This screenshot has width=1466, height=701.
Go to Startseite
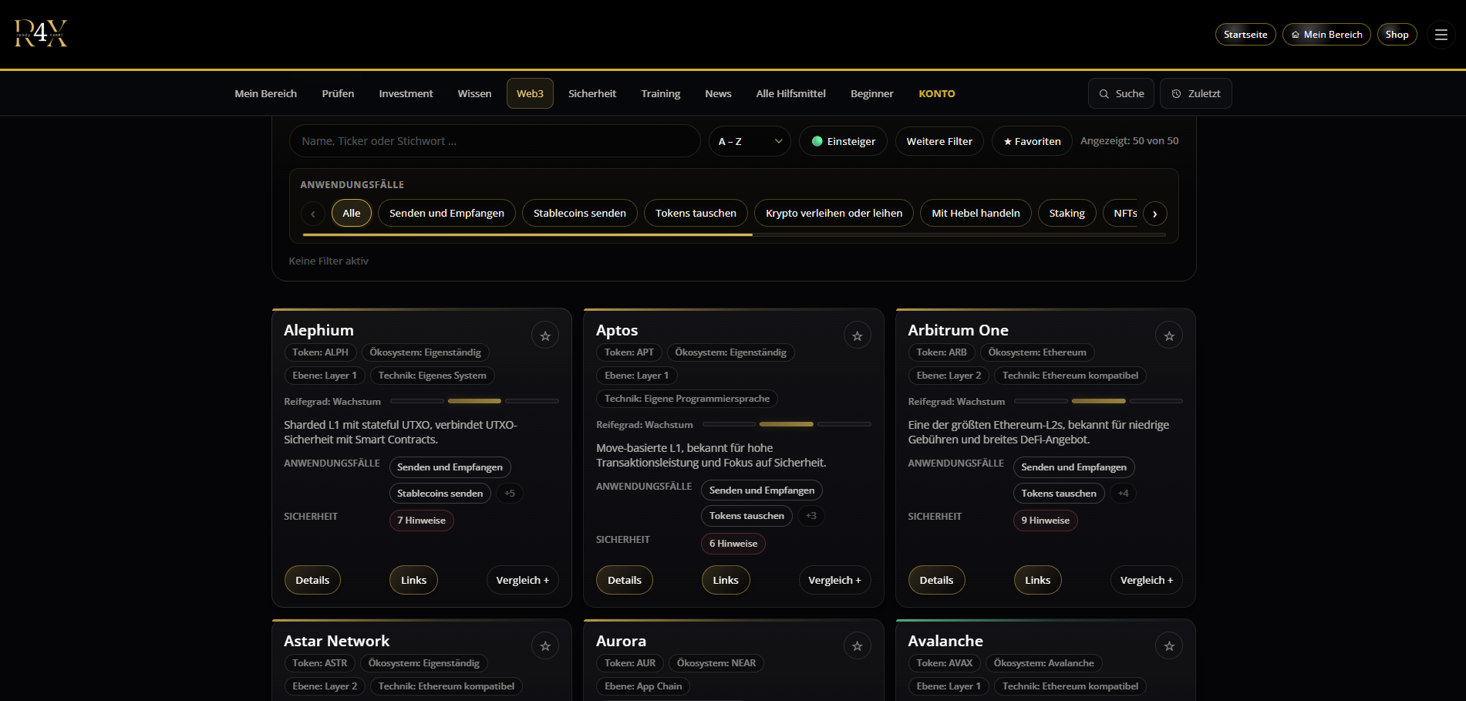[x=1245, y=35]
